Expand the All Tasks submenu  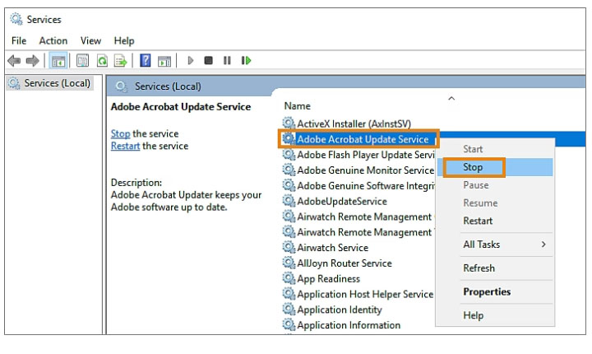(495, 245)
